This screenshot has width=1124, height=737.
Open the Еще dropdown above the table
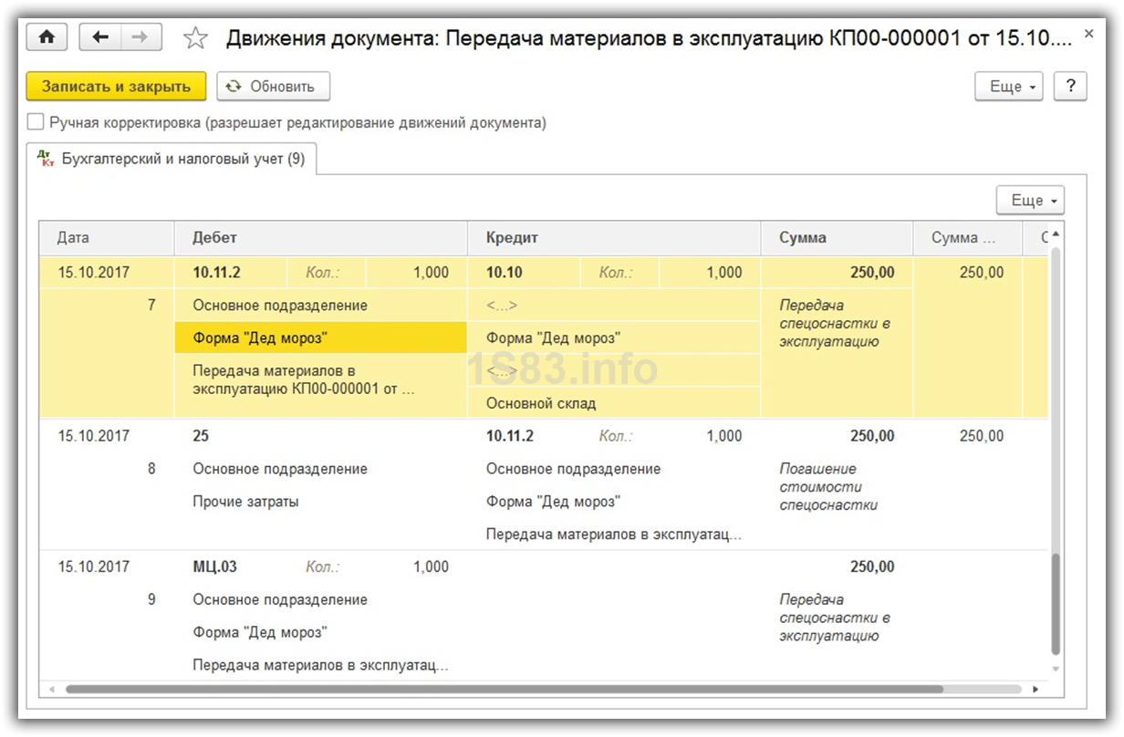1030,201
